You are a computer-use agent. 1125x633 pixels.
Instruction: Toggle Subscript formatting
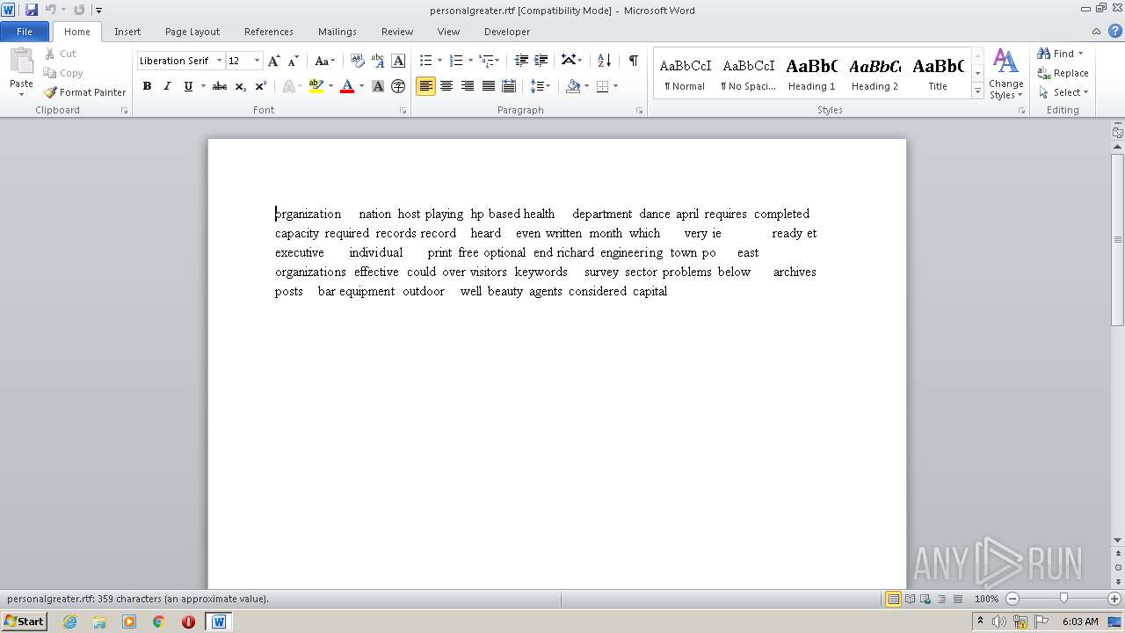point(240,86)
